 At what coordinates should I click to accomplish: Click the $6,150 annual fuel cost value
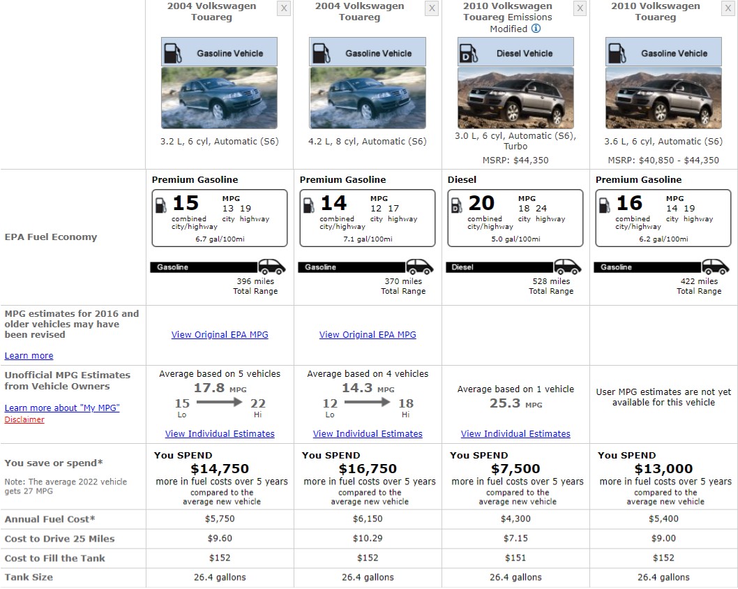[x=368, y=519]
